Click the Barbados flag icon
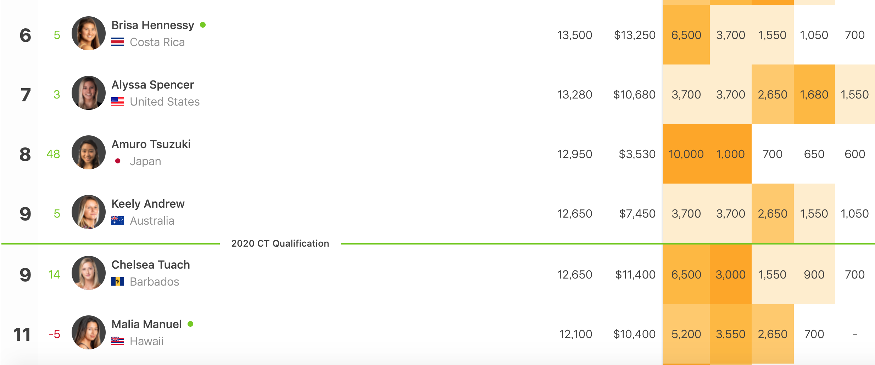The height and width of the screenshot is (365, 875). pos(118,282)
